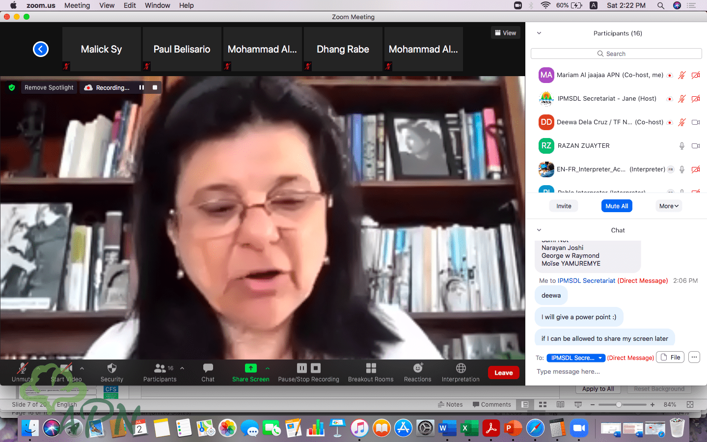Click the PowerPoint zoom slider handle
This screenshot has width=707, height=442.
click(x=619, y=405)
